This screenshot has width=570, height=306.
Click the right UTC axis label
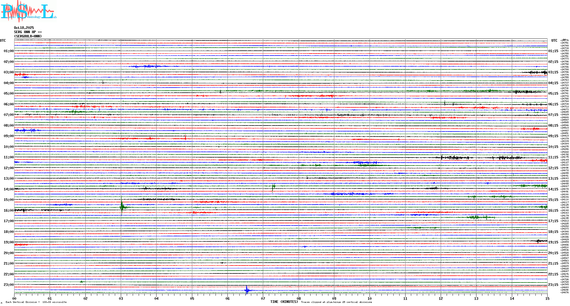pos(554,41)
